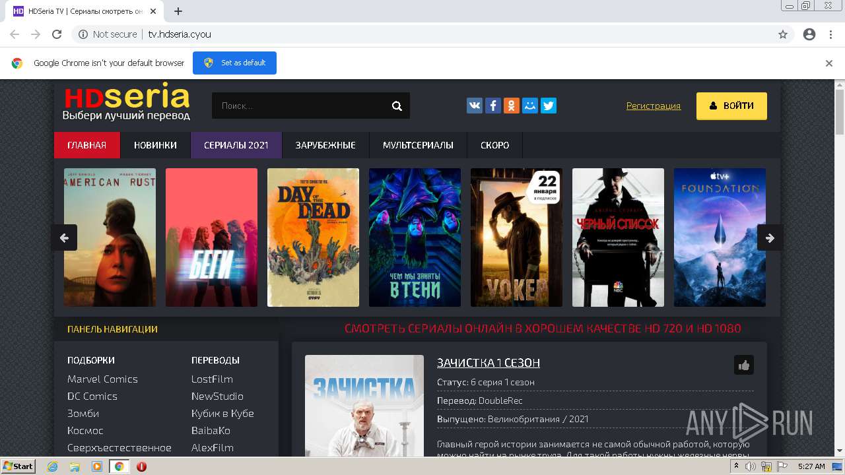This screenshot has height=475, width=845.
Task: Open DC Comics collection link
Action: (x=92, y=396)
